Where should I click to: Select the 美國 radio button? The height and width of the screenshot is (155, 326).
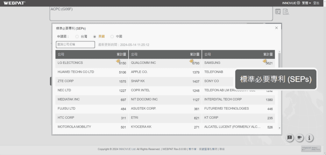tap(95, 37)
